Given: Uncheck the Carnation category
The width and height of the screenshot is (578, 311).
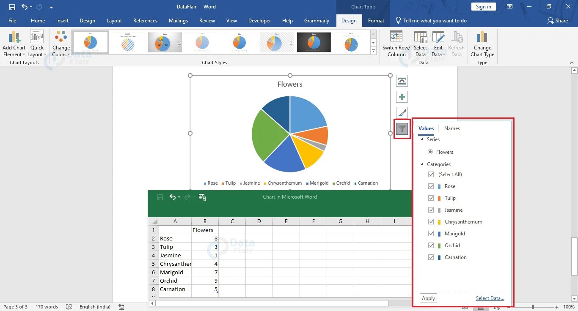Looking at the screenshot, I should tap(431, 257).
